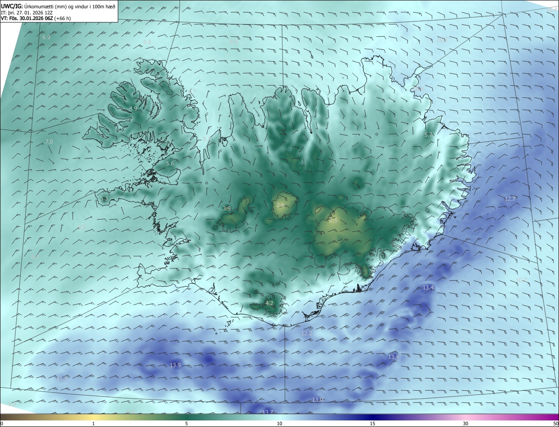Click the 12.2 value label on the map

tap(307, 333)
